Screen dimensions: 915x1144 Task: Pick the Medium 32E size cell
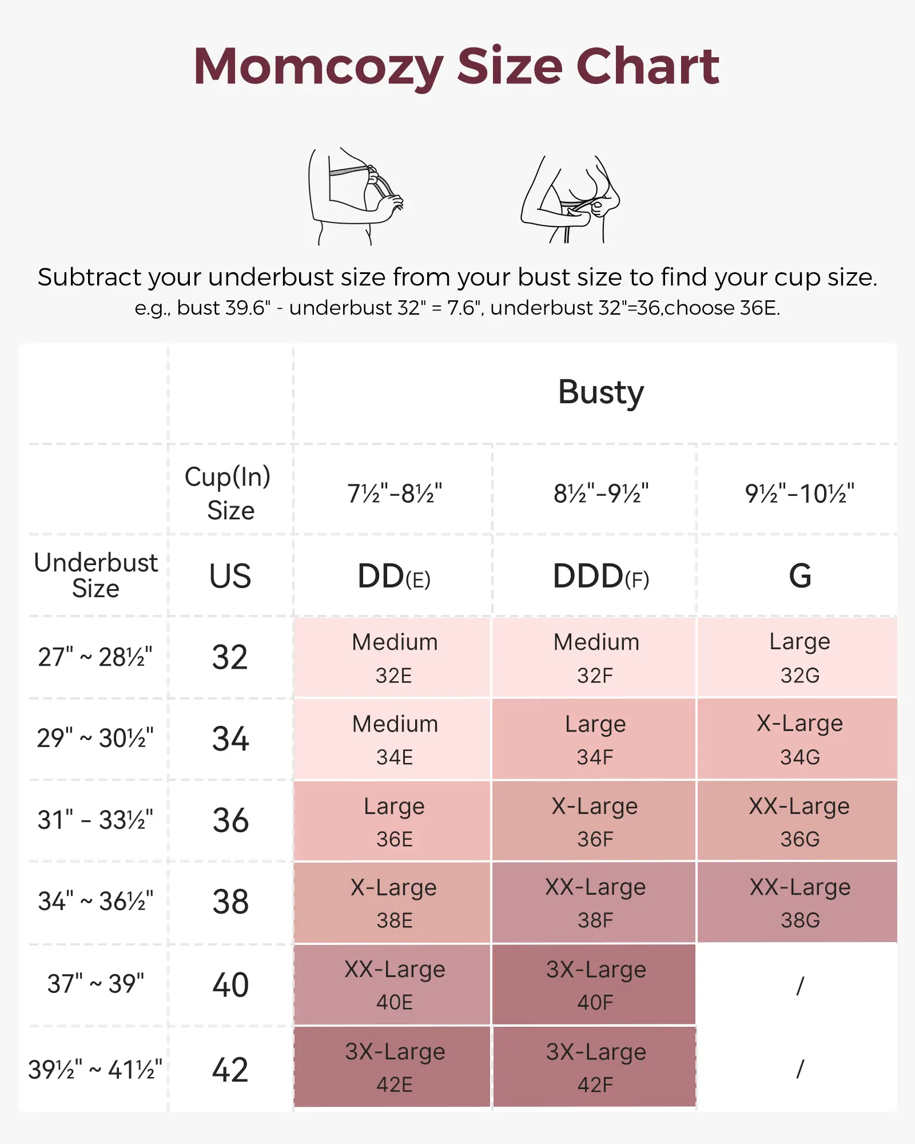pos(393,658)
